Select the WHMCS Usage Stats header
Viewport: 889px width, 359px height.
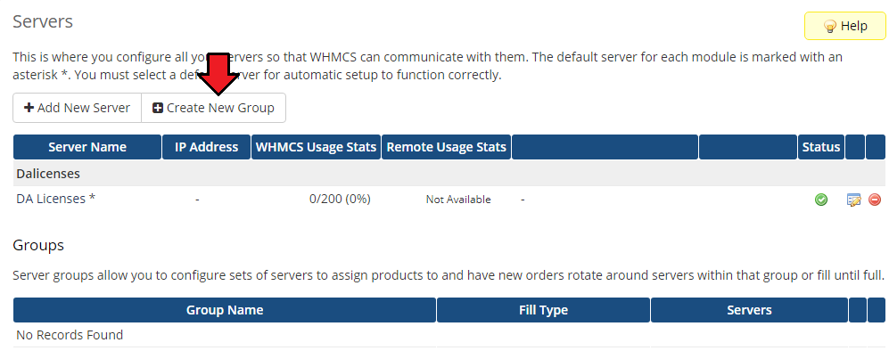(316, 147)
